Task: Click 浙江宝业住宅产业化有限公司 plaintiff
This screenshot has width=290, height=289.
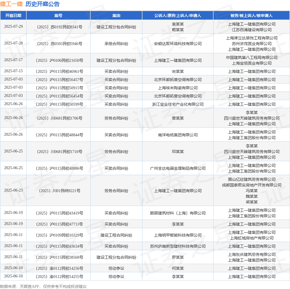Action: 178,104
